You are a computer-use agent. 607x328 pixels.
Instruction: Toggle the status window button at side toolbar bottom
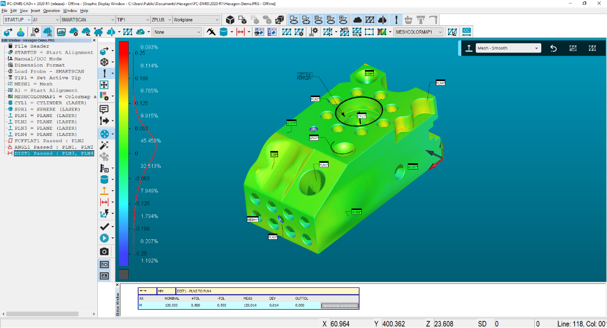pos(104,264)
